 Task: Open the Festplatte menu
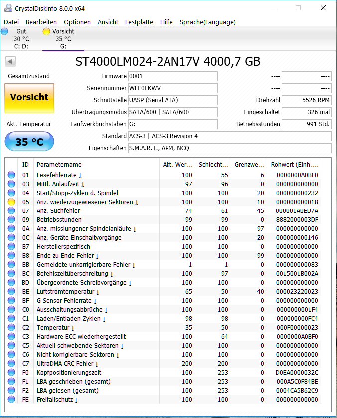tap(139, 22)
